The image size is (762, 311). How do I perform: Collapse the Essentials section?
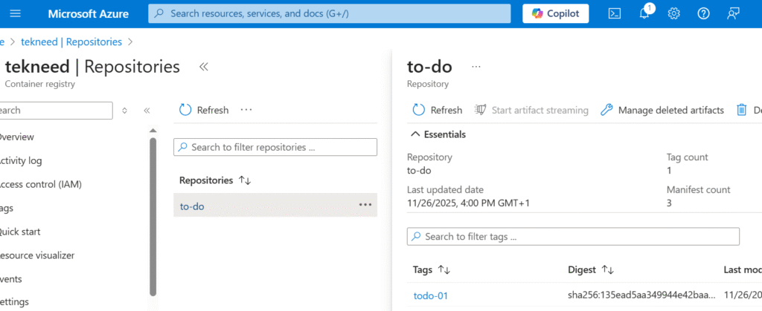(x=415, y=134)
